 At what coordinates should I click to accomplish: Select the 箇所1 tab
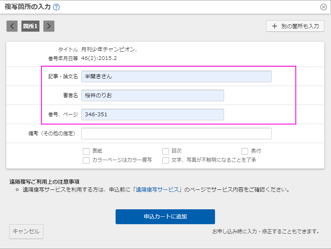[x=30, y=26]
